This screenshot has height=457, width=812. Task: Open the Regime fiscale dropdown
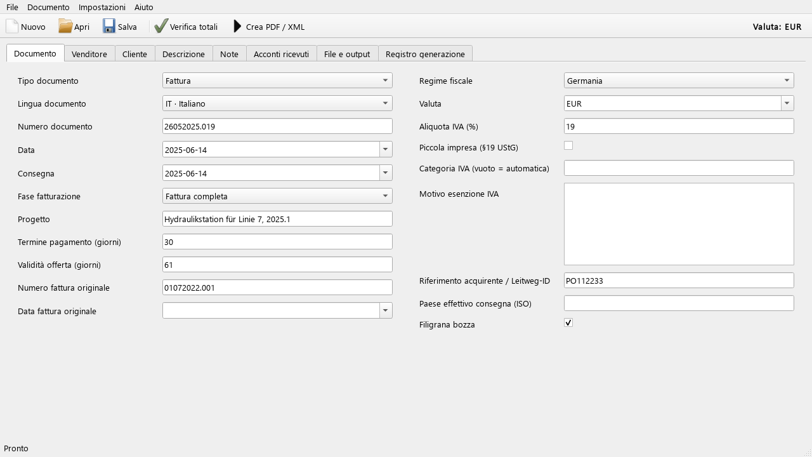(x=679, y=81)
